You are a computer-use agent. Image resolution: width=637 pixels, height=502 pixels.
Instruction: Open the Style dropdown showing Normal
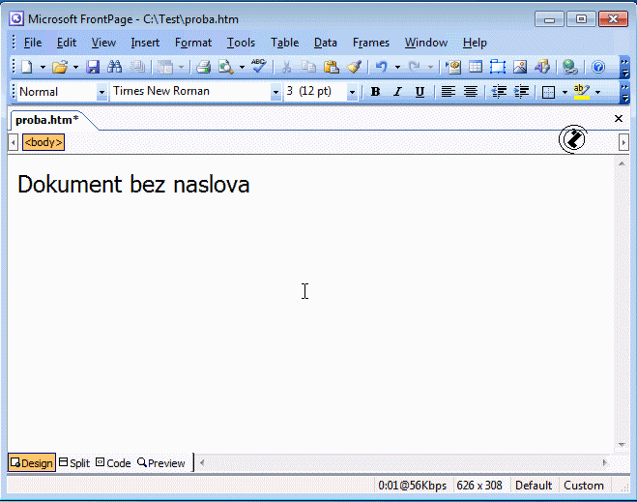point(101,92)
